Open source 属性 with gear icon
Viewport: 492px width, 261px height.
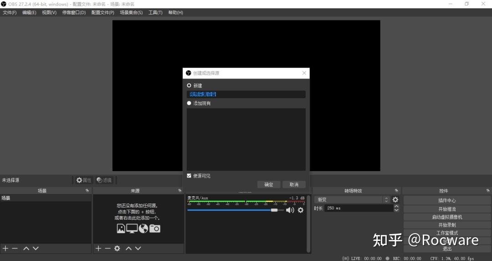click(84, 180)
